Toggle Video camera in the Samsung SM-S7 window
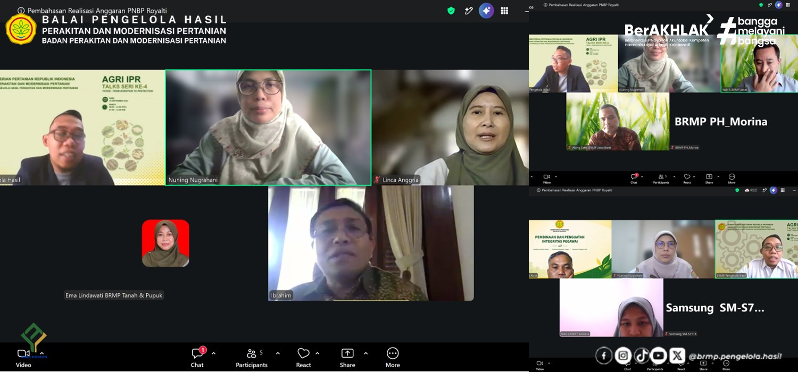This screenshot has height=372, width=798. [540, 365]
